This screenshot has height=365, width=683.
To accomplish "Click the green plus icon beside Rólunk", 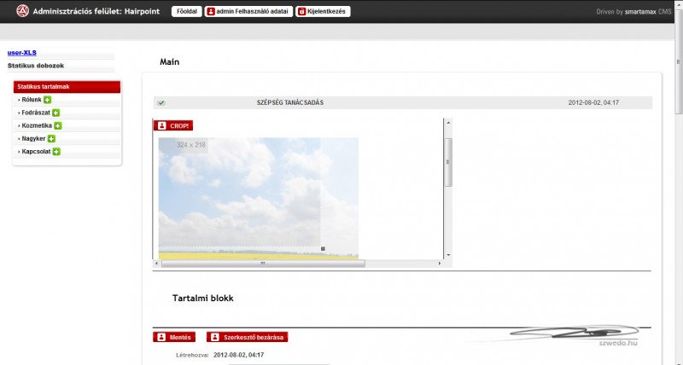I will tap(48, 100).
